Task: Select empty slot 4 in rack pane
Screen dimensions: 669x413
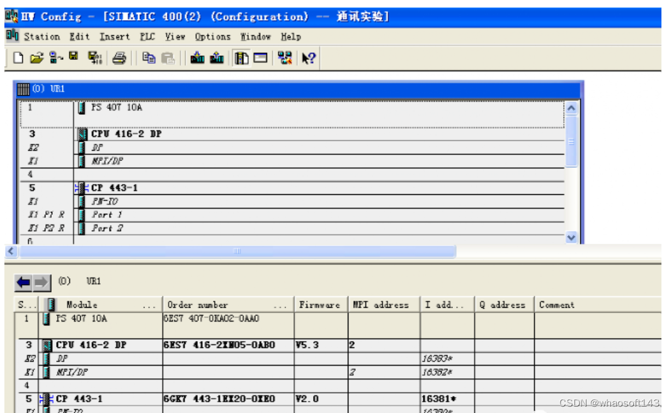Action: point(293,174)
